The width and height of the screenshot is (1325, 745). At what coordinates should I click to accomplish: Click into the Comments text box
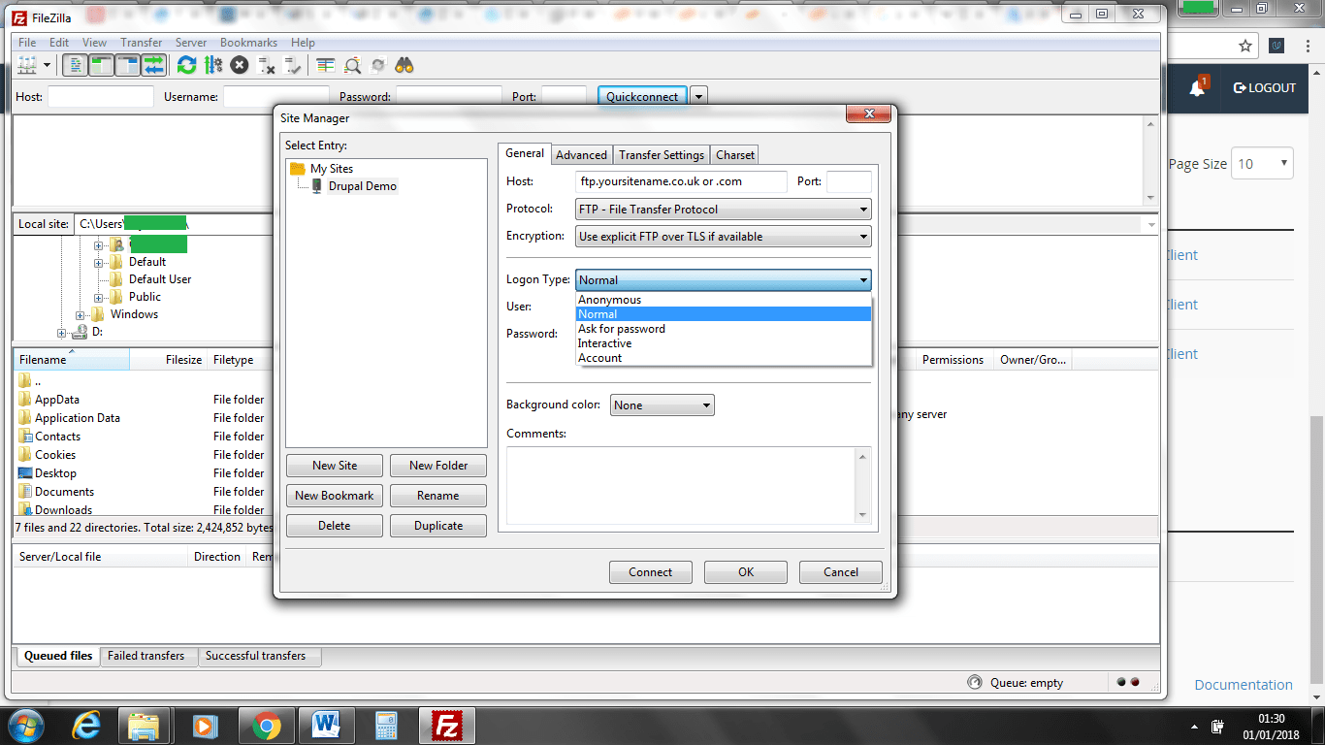pyautogui.click(x=681, y=485)
